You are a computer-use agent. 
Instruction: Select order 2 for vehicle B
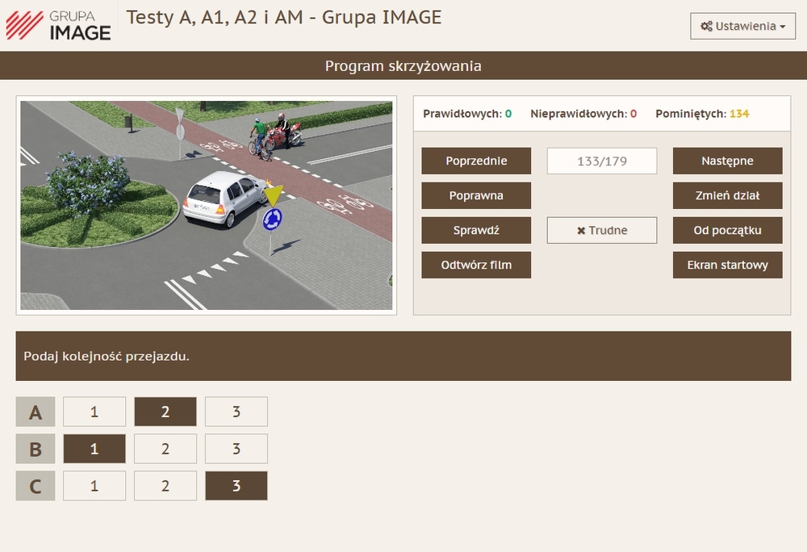click(165, 449)
